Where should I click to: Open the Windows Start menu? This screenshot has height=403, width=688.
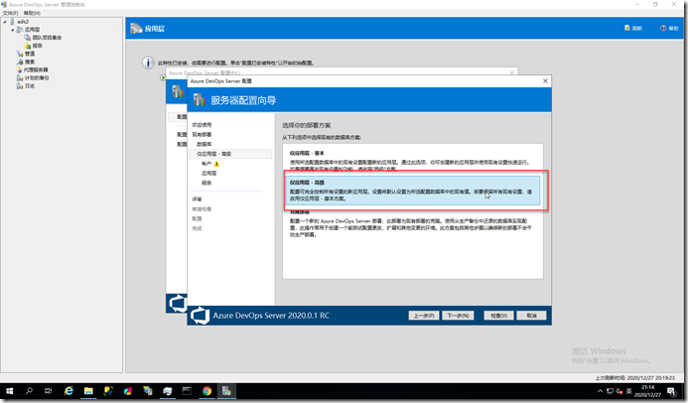9,391
